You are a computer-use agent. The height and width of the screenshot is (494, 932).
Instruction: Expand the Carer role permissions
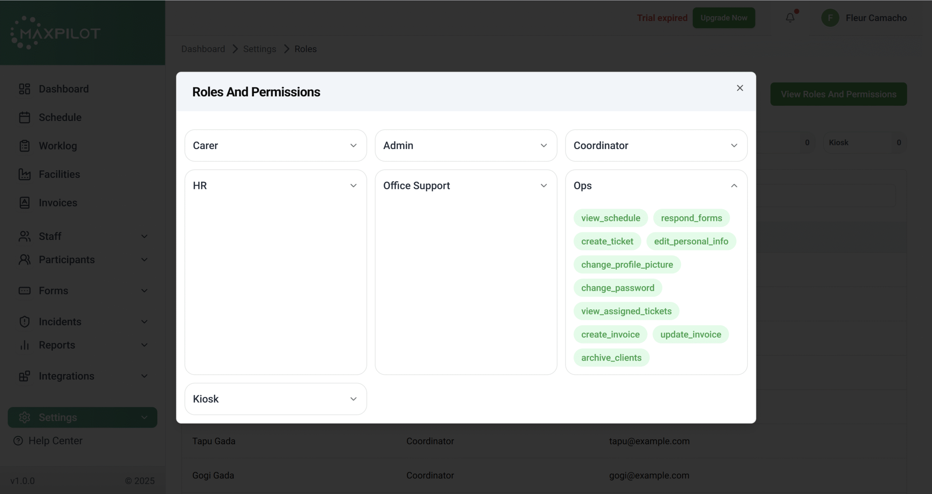(353, 145)
